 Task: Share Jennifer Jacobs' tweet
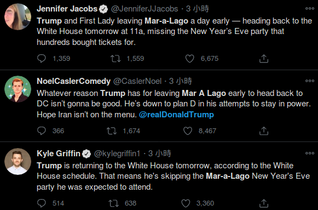(x=264, y=59)
